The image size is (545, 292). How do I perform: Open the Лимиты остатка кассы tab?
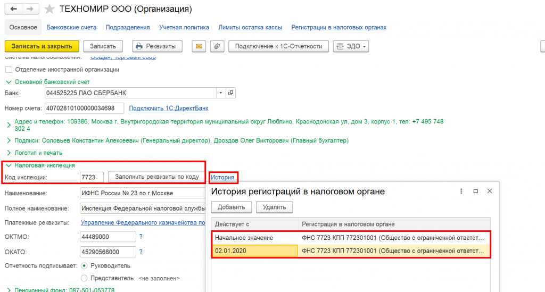click(250, 28)
